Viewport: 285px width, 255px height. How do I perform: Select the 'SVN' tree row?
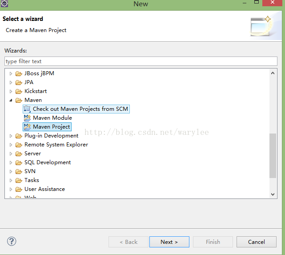pyautogui.click(x=30, y=171)
